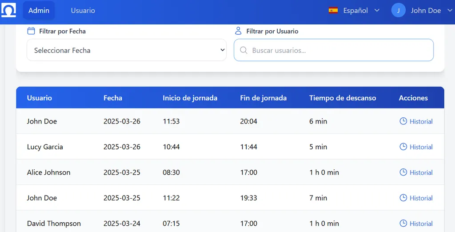Click the Fecha column header
The height and width of the screenshot is (232, 455).
point(113,98)
